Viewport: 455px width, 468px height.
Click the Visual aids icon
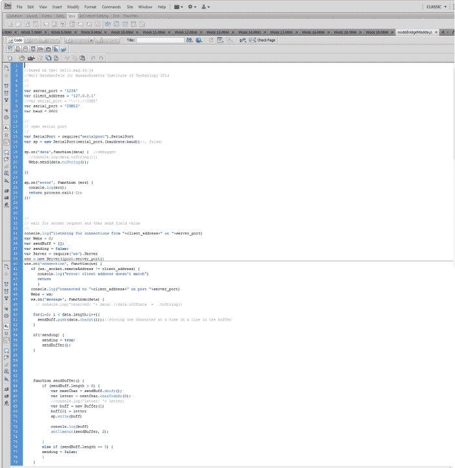point(229,40)
